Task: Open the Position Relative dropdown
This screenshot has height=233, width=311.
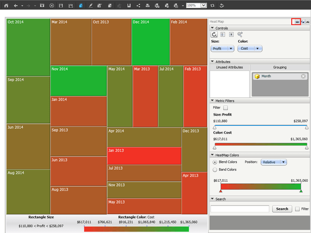Action: [274, 162]
